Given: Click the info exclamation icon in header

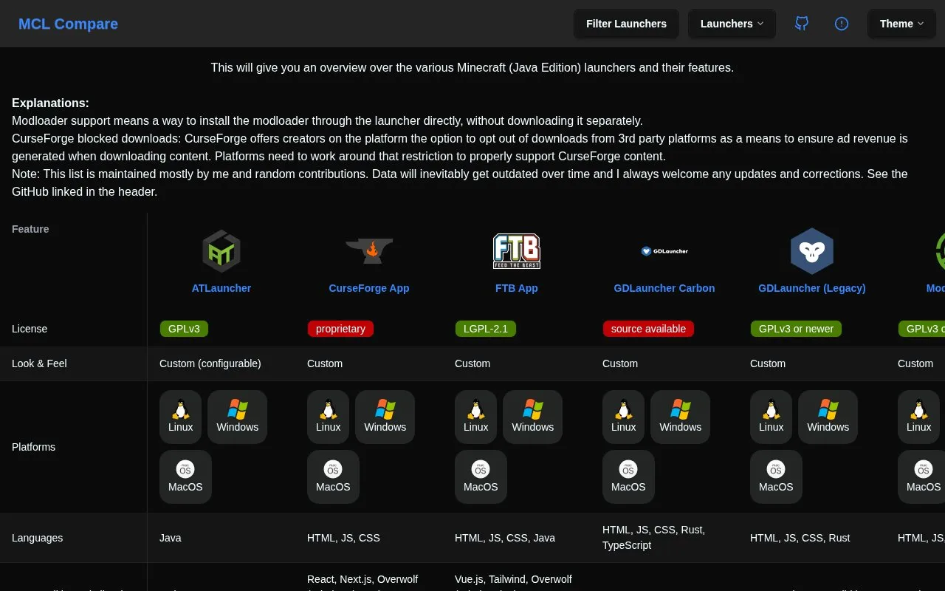Looking at the screenshot, I should [x=842, y=24].
